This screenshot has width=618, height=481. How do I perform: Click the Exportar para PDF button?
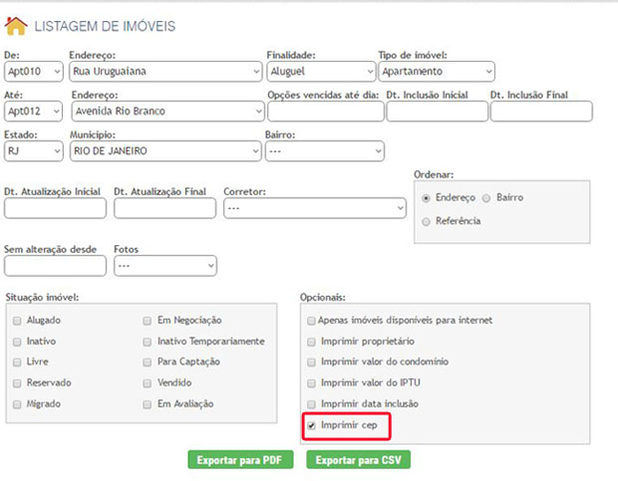pyautogui.click(x=238, y=460)
